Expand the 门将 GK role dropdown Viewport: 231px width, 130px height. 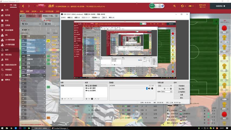pos(44,37)
